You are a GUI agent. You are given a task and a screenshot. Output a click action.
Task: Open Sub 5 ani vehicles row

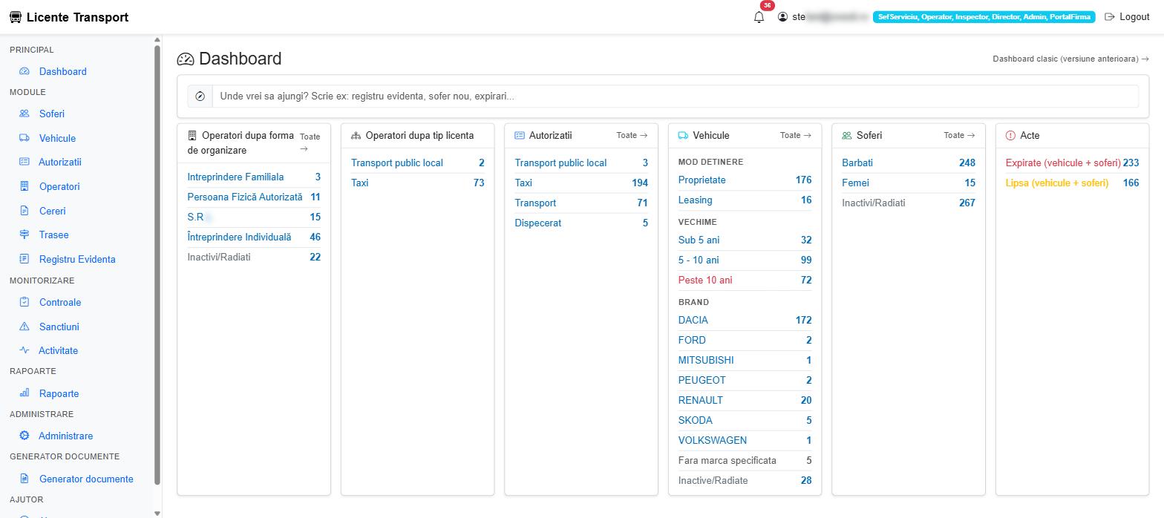tap(745, 240)
